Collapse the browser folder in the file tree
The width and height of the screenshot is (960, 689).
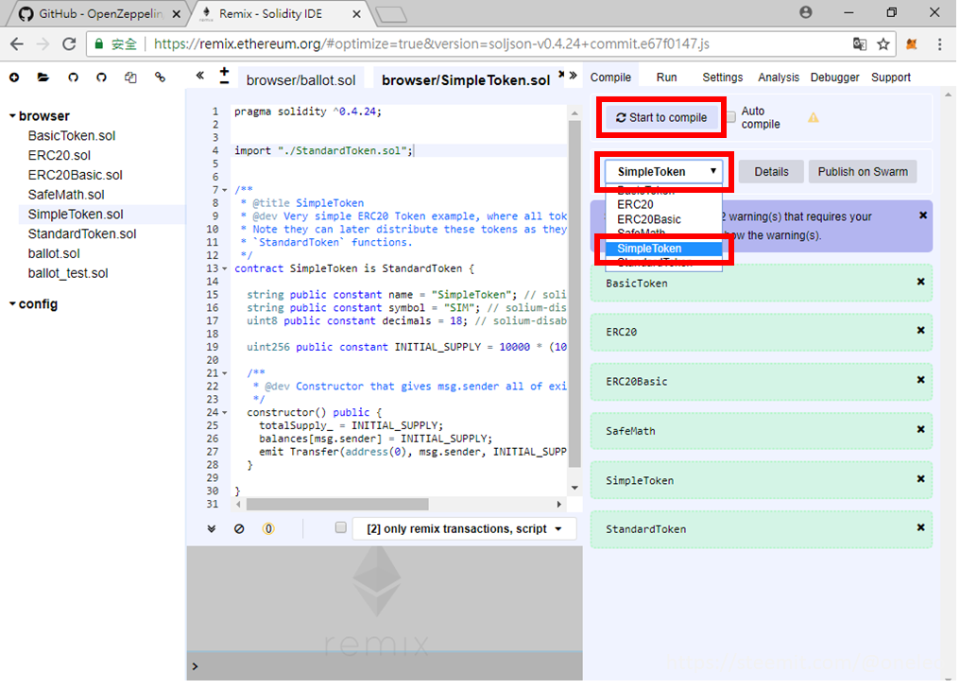point(12,115)
